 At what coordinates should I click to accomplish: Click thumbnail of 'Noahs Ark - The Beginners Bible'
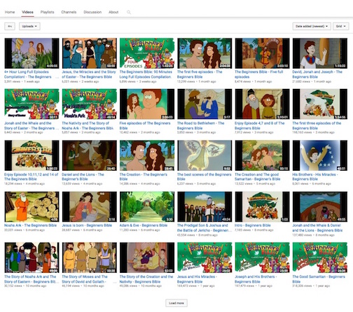click(32, 206)
